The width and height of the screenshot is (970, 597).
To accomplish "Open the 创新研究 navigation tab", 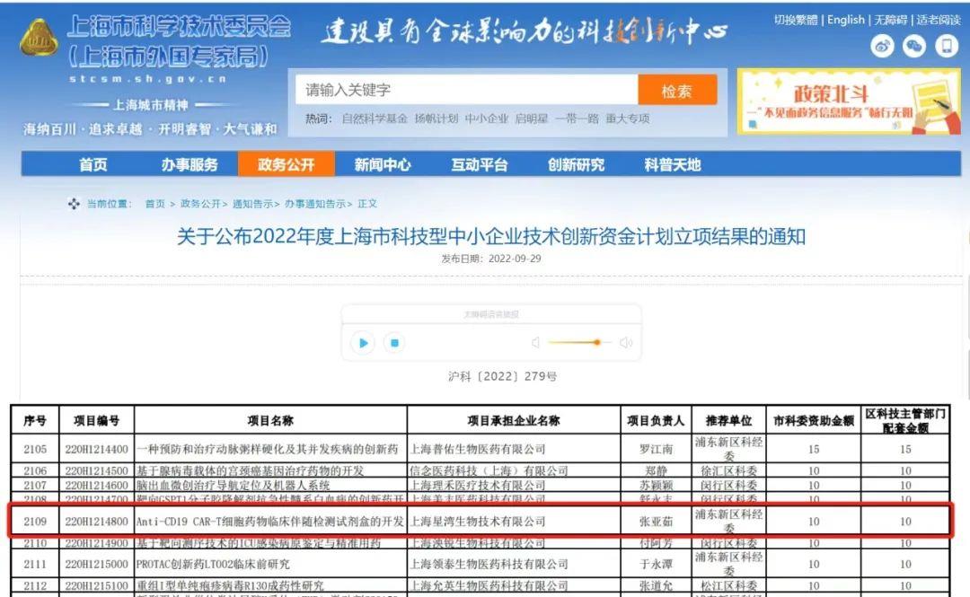I will coord(576,164).
